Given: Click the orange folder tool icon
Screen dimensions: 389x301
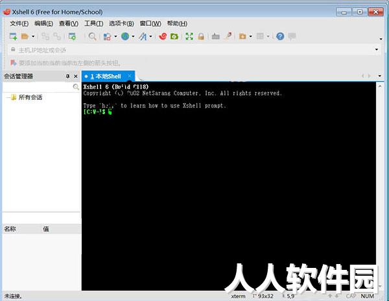Looking at the screenshot, I should click(x=242, y=36).
